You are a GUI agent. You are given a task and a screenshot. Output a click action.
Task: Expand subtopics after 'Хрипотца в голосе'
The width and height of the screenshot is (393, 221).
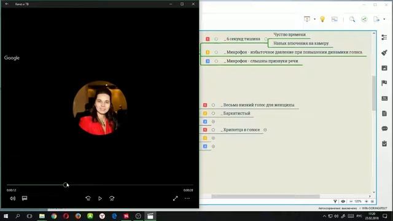pos(265,130)
